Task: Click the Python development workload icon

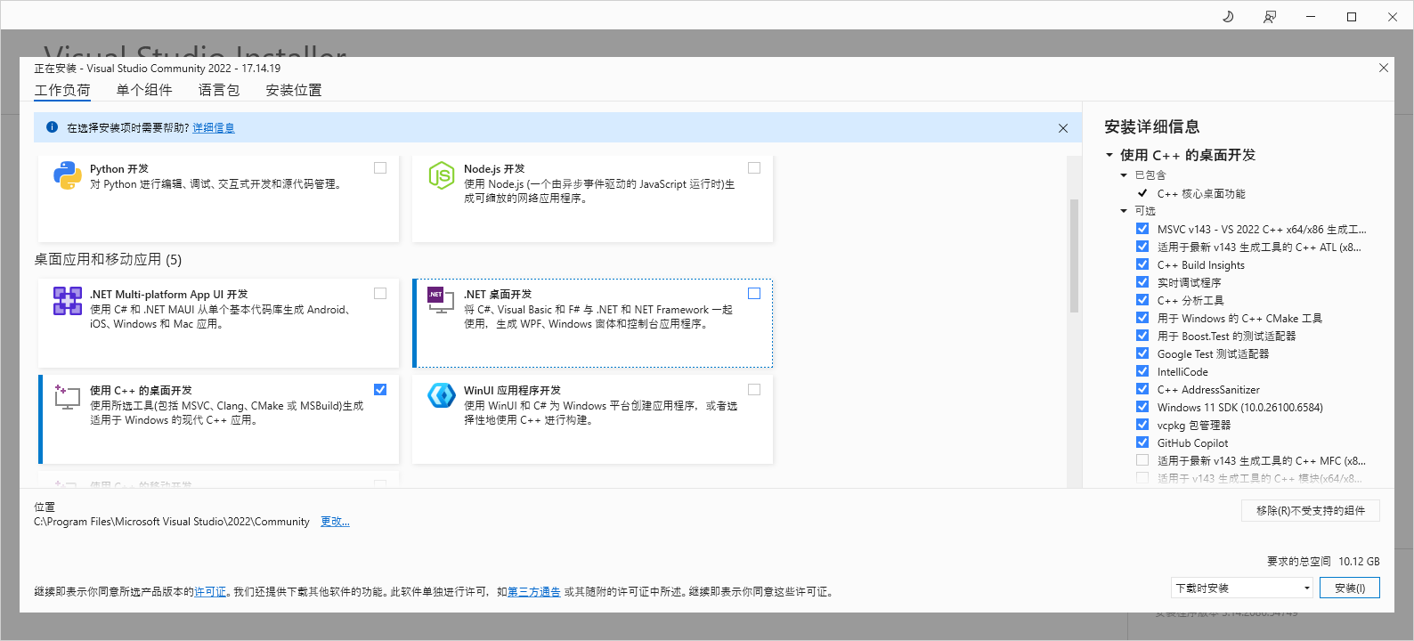Action: tap(67, 175)
